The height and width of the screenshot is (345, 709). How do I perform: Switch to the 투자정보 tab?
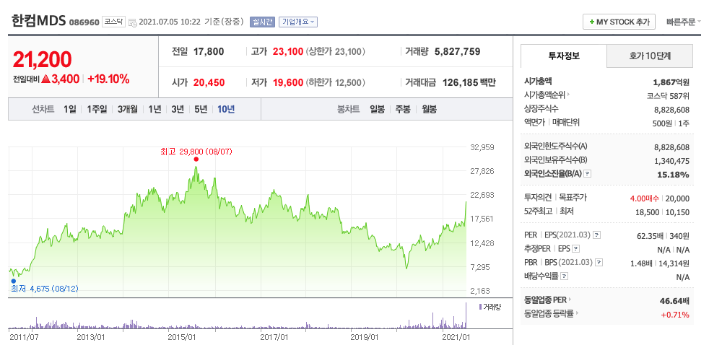point(563,56)
